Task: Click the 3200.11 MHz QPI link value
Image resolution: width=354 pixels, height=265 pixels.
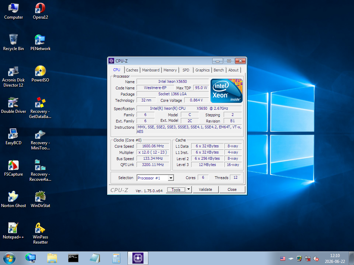Action: click(153, 165)
